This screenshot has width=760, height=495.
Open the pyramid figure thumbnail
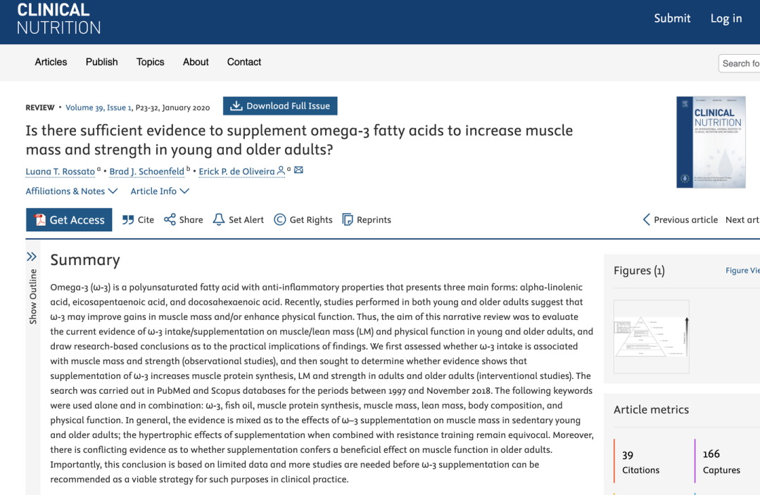(652, 337)
